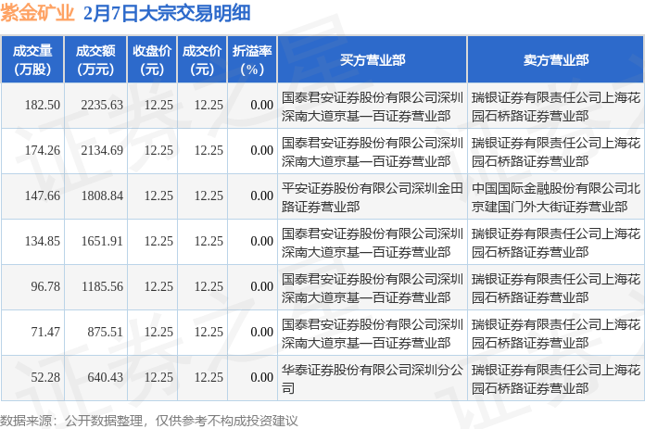Click the 瑞银证券 seller cell in the 182.50 row
The image size is (645, 429).
coord(556,107)
